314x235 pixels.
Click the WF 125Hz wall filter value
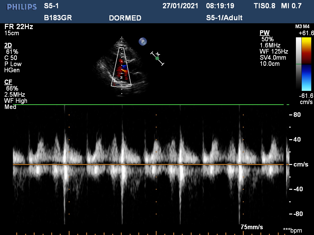pos(274,51)
